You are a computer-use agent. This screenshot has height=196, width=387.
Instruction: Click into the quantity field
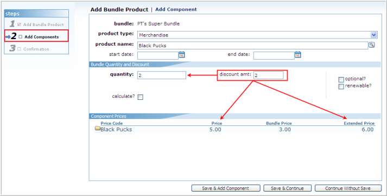point(162,75)
